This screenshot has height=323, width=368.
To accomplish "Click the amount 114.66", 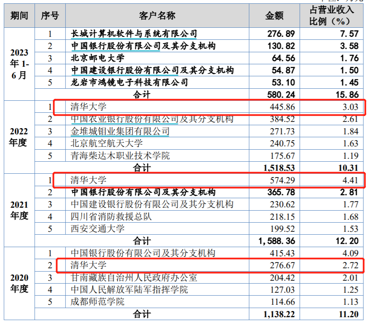I will click(x=282, y=302).
